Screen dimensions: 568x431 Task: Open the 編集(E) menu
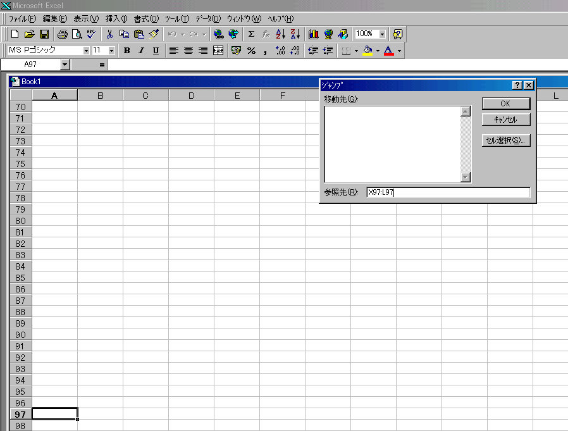[54, 19]
